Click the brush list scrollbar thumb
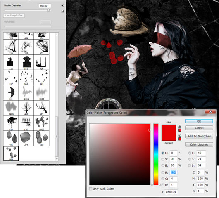Screen dimensions: 219x198 (x=57, y=137)
